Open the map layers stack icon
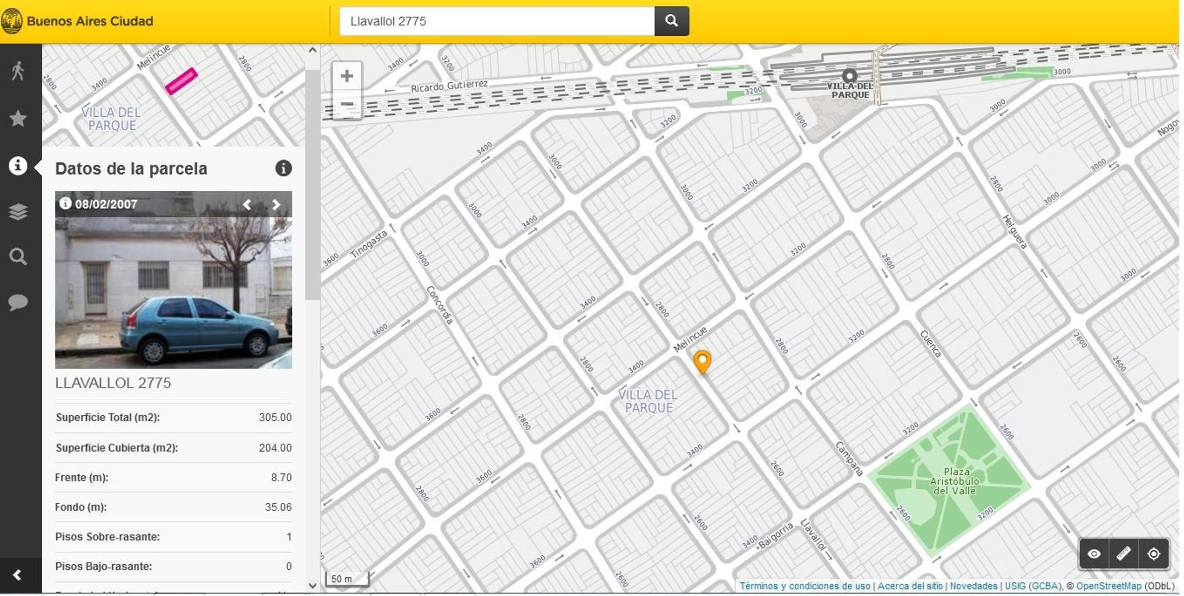Screen dimensions: 1184x596 18,212
